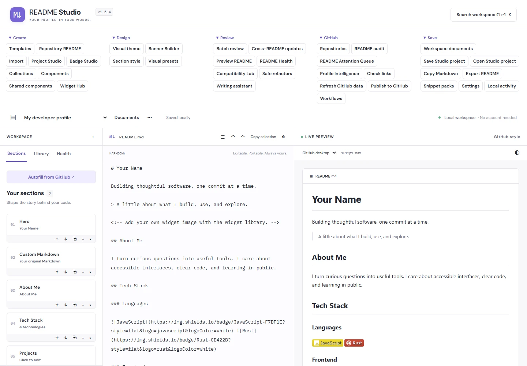527x366 pixels.
Task: Open the Widget Hub
Action: tap(72, 86)
